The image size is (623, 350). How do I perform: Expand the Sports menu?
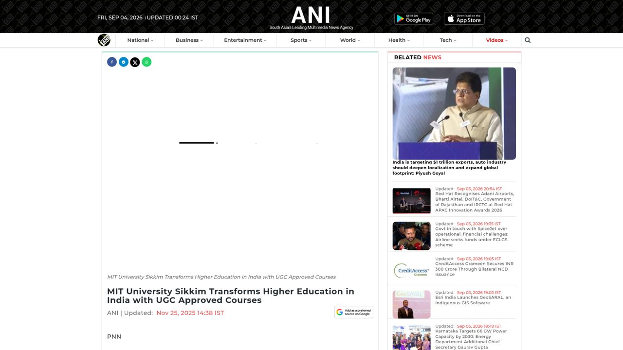(301, 40)
